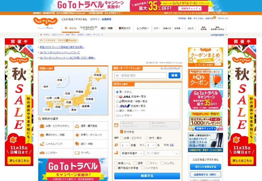The height and width of the screenshot is (181, 262).
Task: Select 甲信越 region on the map
Action: pos(79,92)
